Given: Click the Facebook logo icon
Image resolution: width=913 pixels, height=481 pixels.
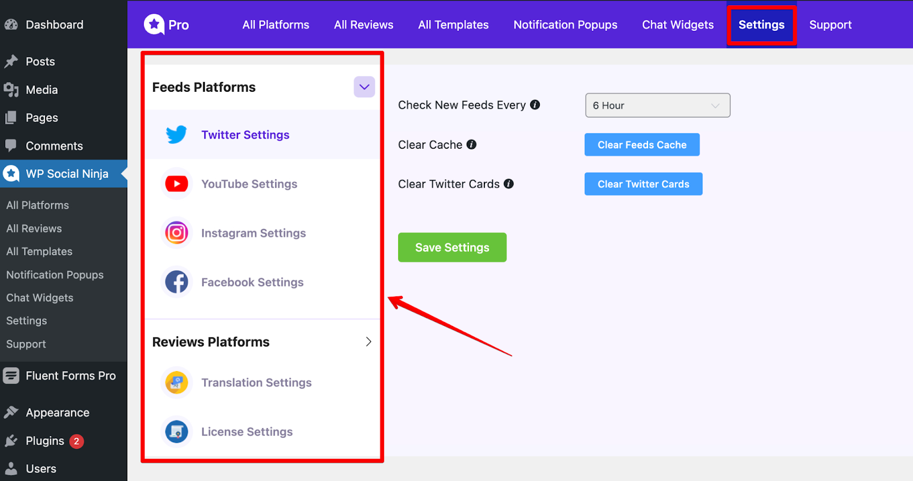Looking at the screenshot, I should pos(176,282).
